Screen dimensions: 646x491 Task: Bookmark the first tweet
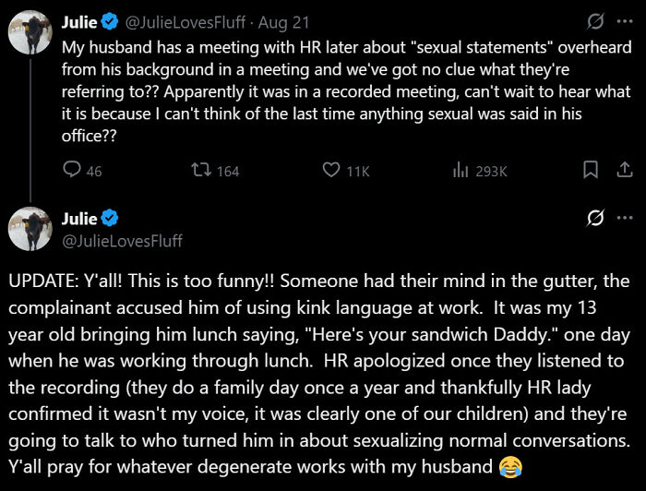coord(592,170)
